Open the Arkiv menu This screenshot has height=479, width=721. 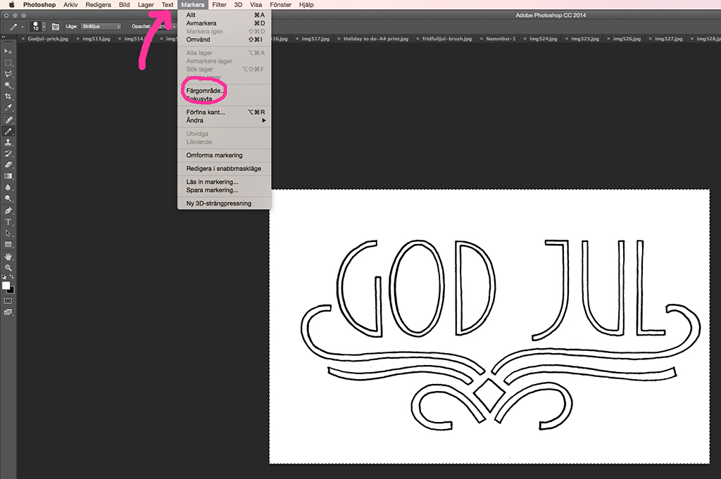click(x=70, y=5)
